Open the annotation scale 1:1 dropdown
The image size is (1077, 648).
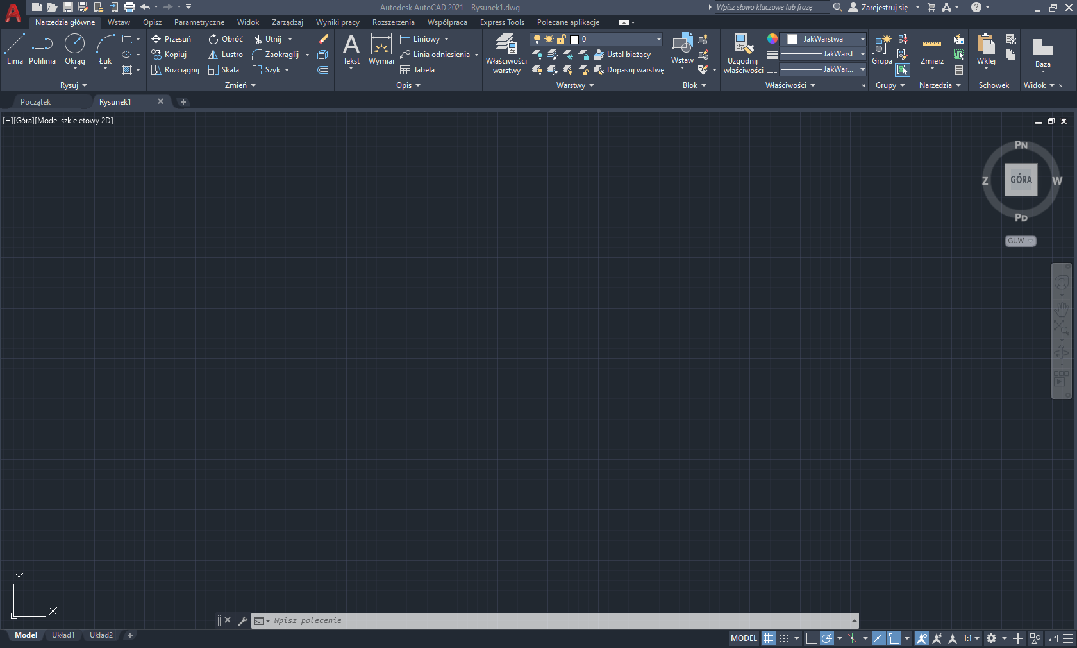click(x=971, y=638)
